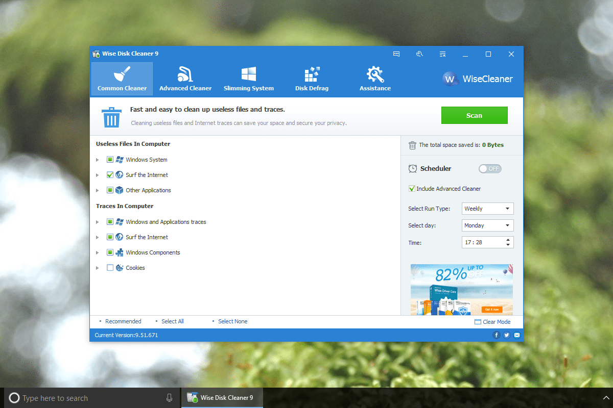
Task: Switch to the Common Cleaner tab
Action: [122, 79]
